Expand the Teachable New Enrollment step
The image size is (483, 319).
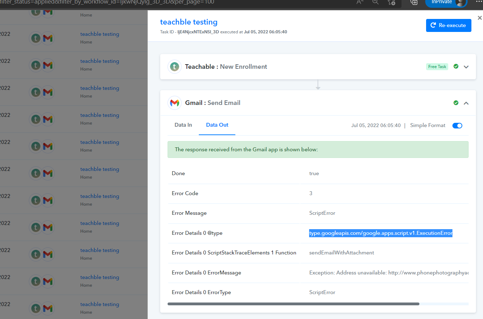pyautogui.click(x=466, y=67)
